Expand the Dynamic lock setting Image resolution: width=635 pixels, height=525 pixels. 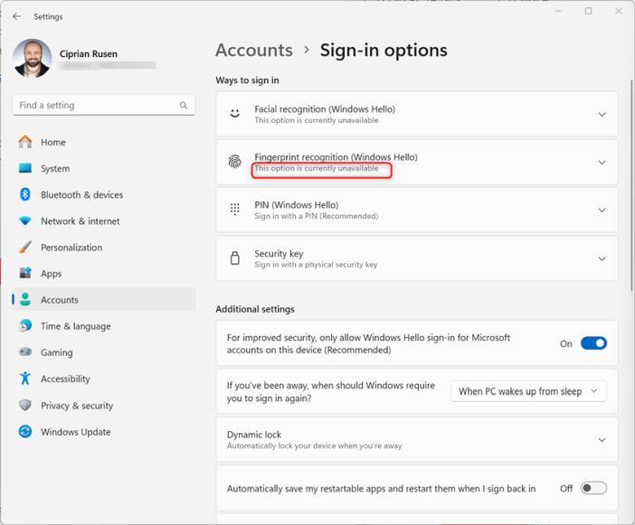tap(602, 440)
